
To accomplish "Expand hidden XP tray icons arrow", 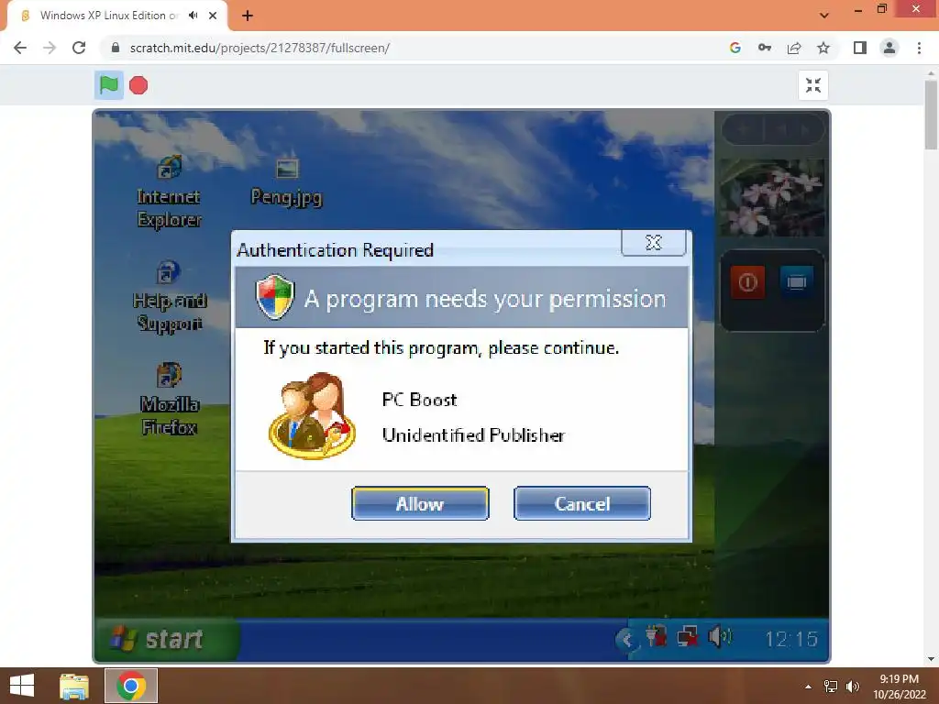I will (625, 640).
